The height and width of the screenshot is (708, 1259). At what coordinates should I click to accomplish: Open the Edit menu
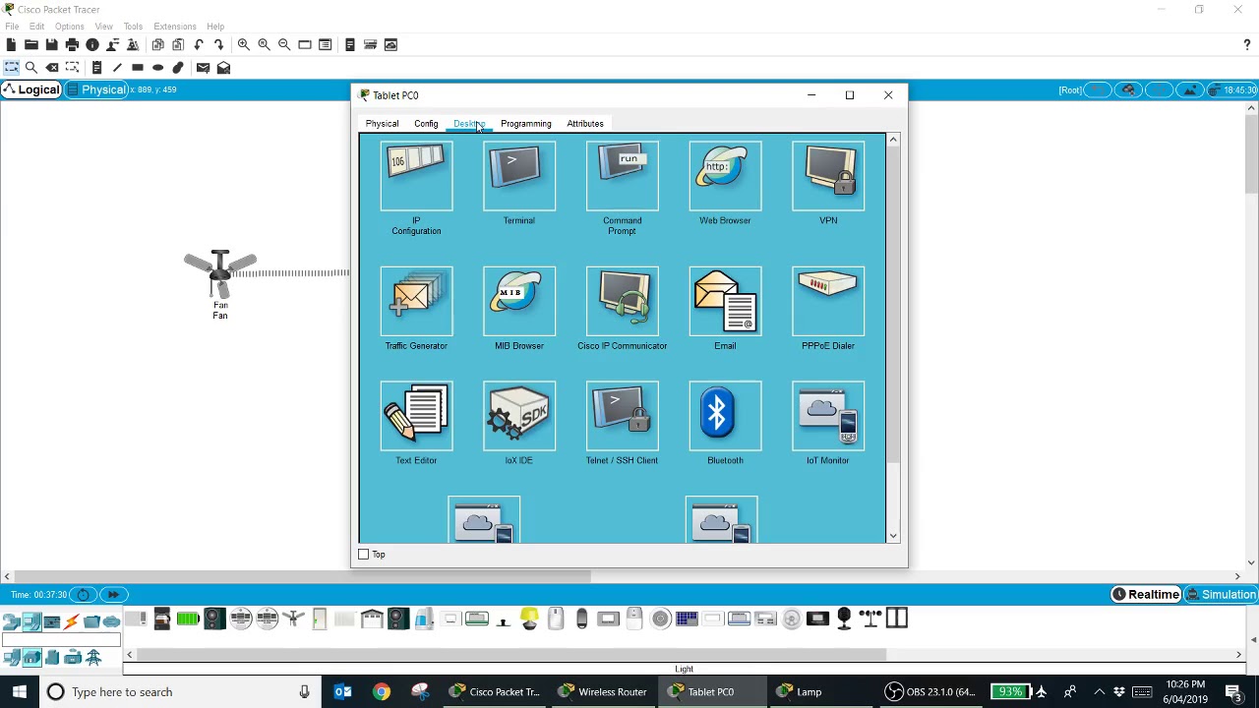point(36,27)
